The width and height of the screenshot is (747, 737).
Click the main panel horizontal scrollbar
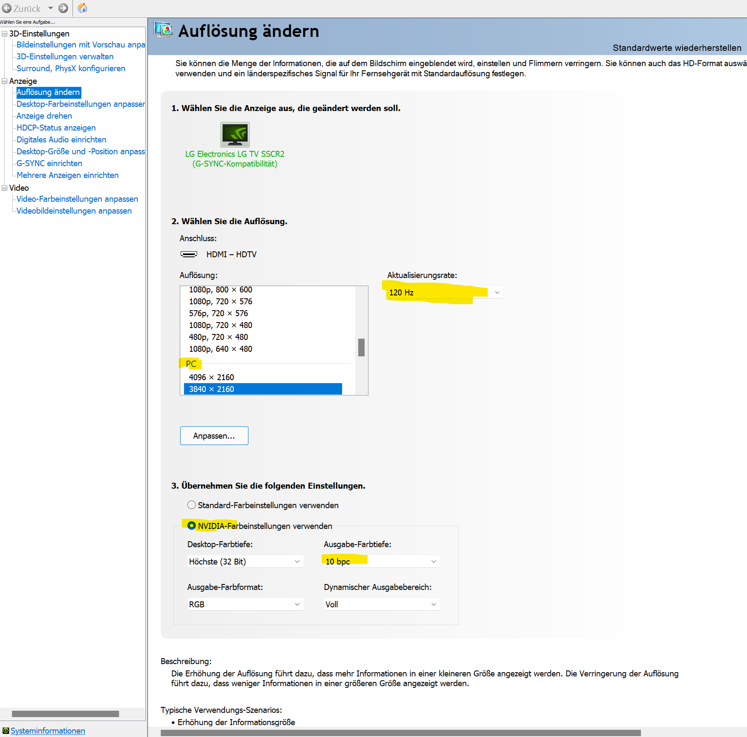(x=401, y=733)
